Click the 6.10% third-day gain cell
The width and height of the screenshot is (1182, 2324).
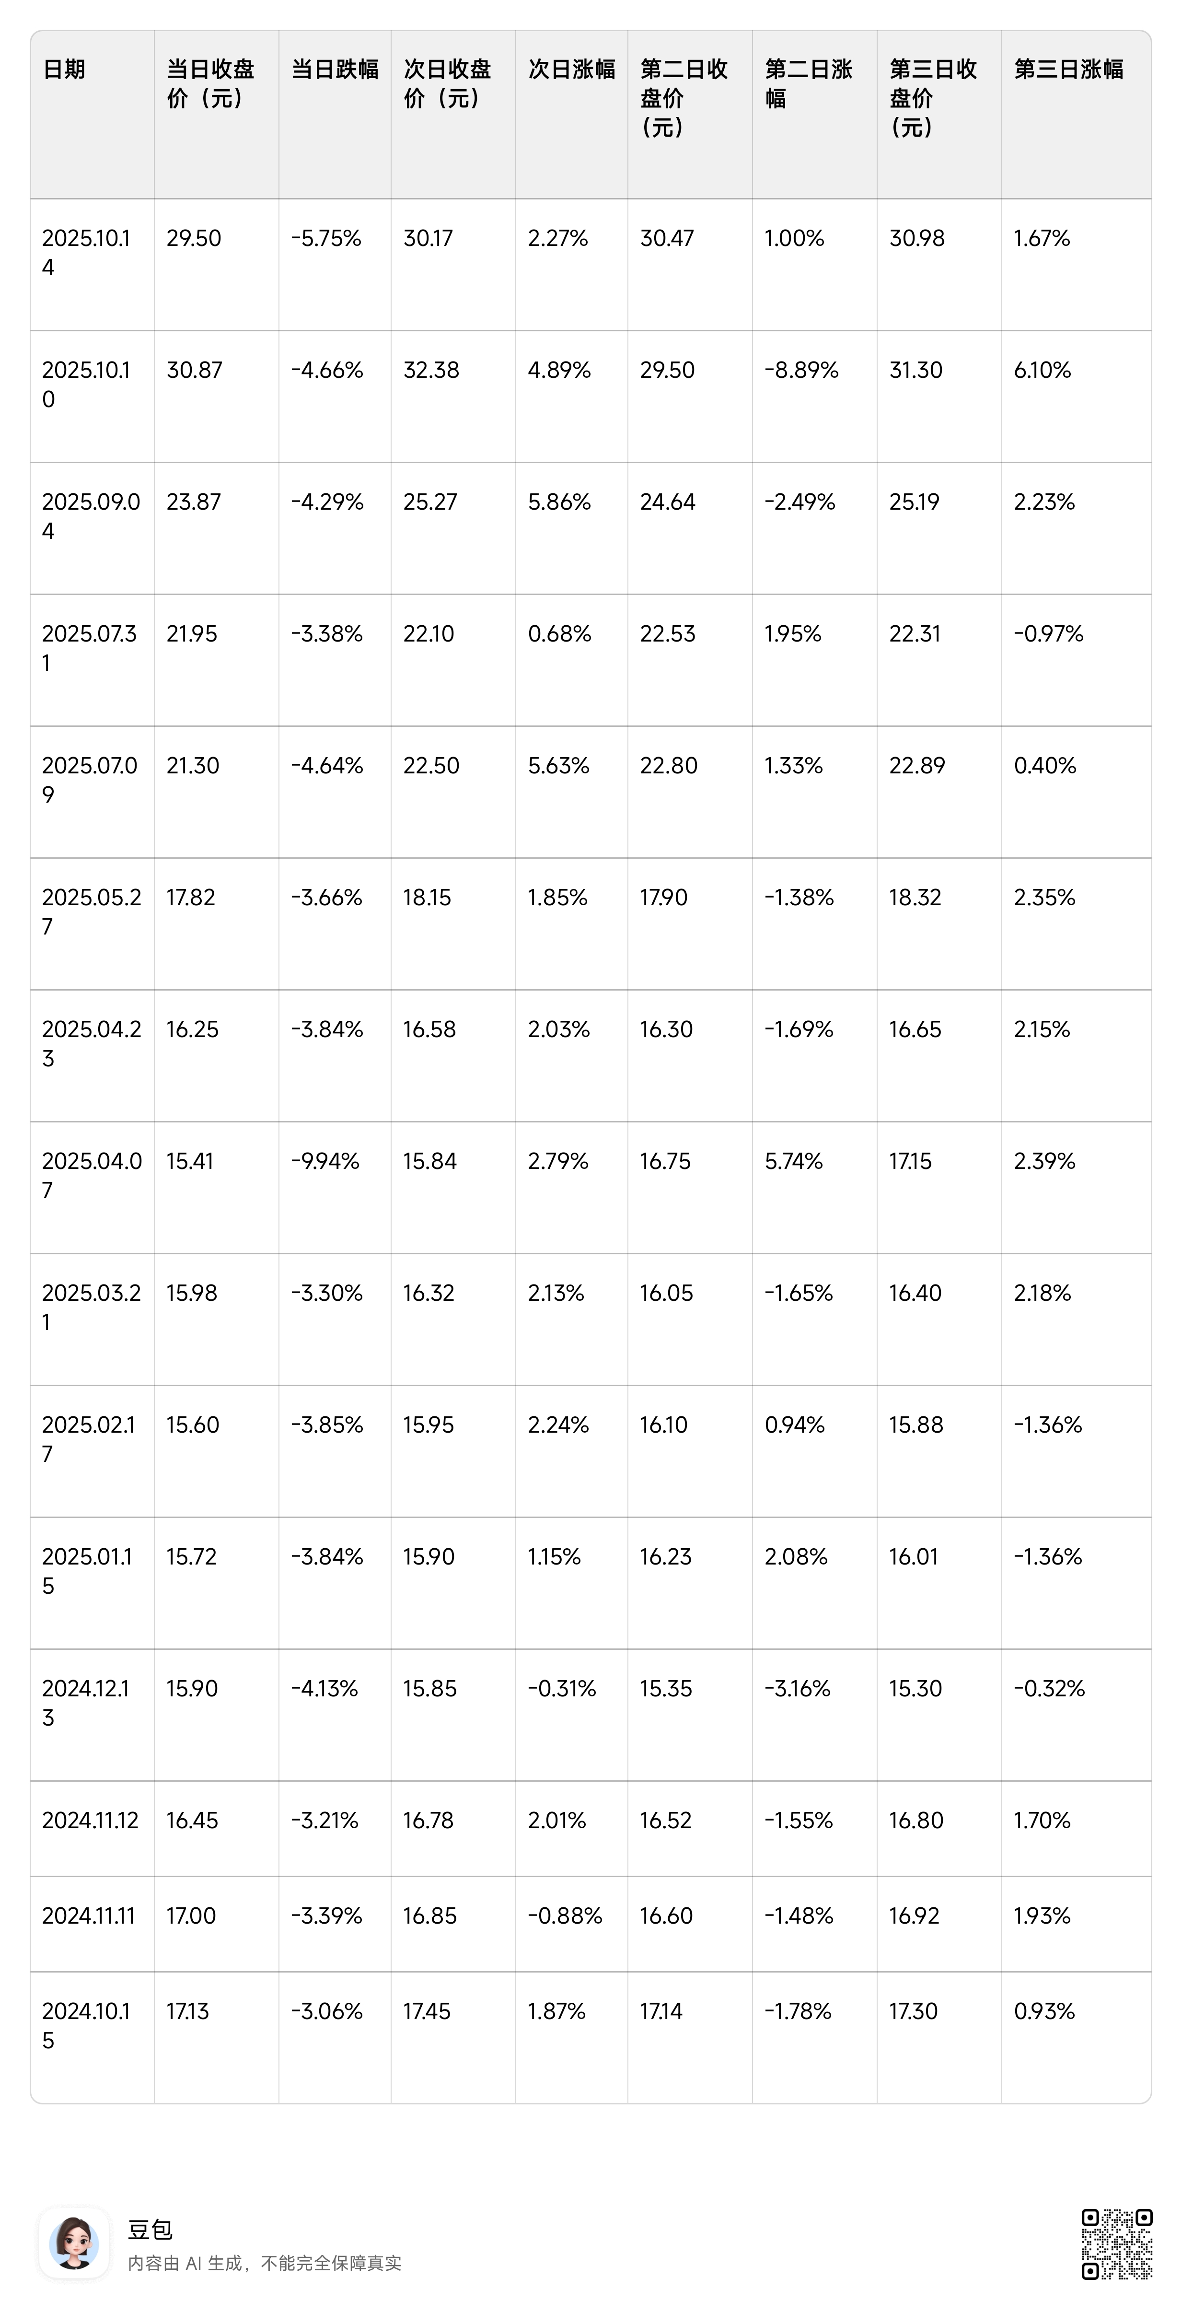click(1042, 370)
